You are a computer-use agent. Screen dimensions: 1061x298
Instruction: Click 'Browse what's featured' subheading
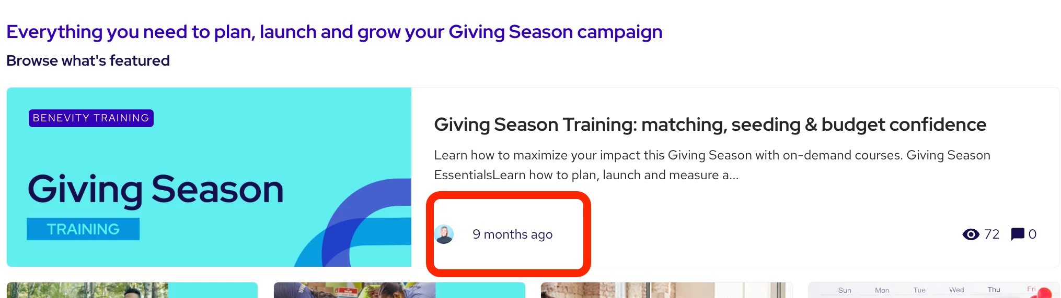click(88, 60)
